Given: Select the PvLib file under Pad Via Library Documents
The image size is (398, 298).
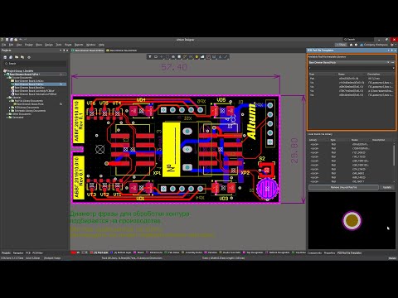Looking at the screenshot, I should [30, 104].
